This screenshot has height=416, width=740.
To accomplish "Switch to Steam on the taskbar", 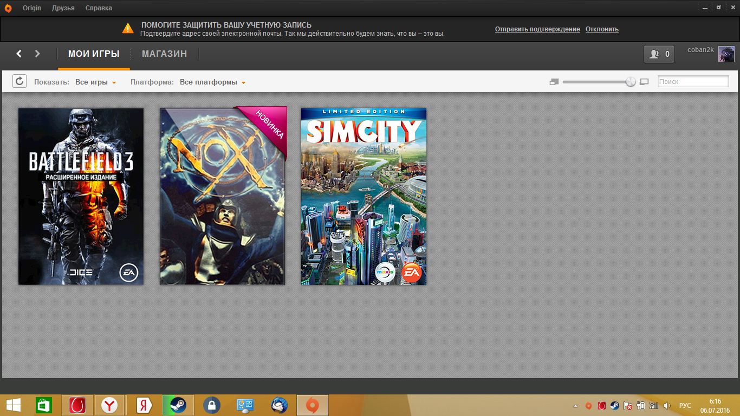I will (177, 405).
